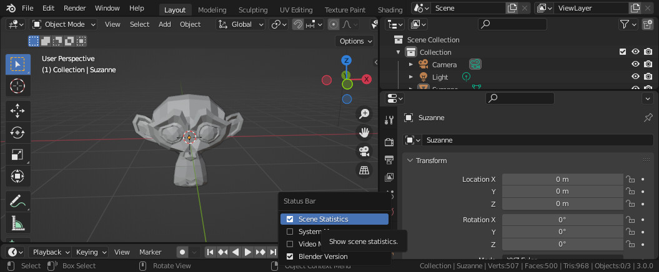659x272 pixels.
Task: Open the Options dropdown in viewport
Action: pyautogui.click(x=354, y=41)
